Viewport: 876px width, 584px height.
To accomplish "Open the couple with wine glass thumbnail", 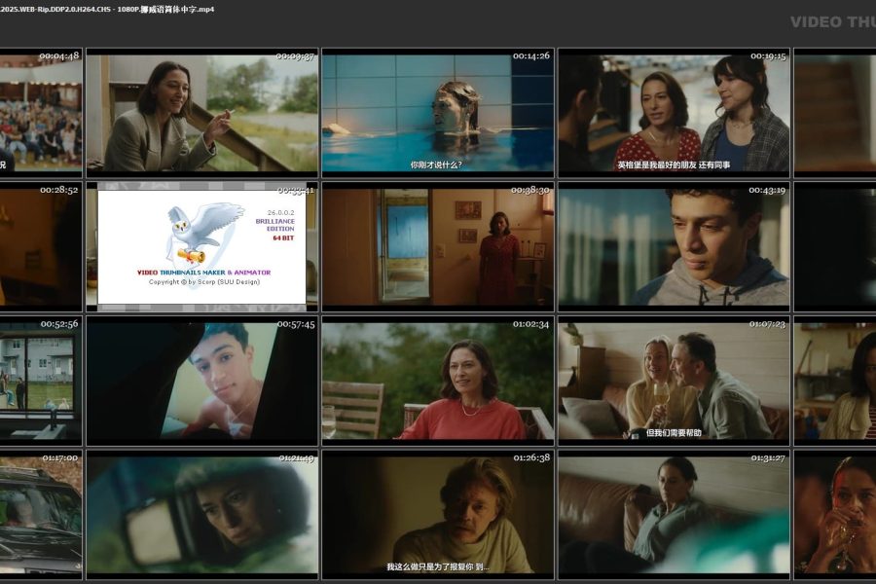I will [674, 381].
